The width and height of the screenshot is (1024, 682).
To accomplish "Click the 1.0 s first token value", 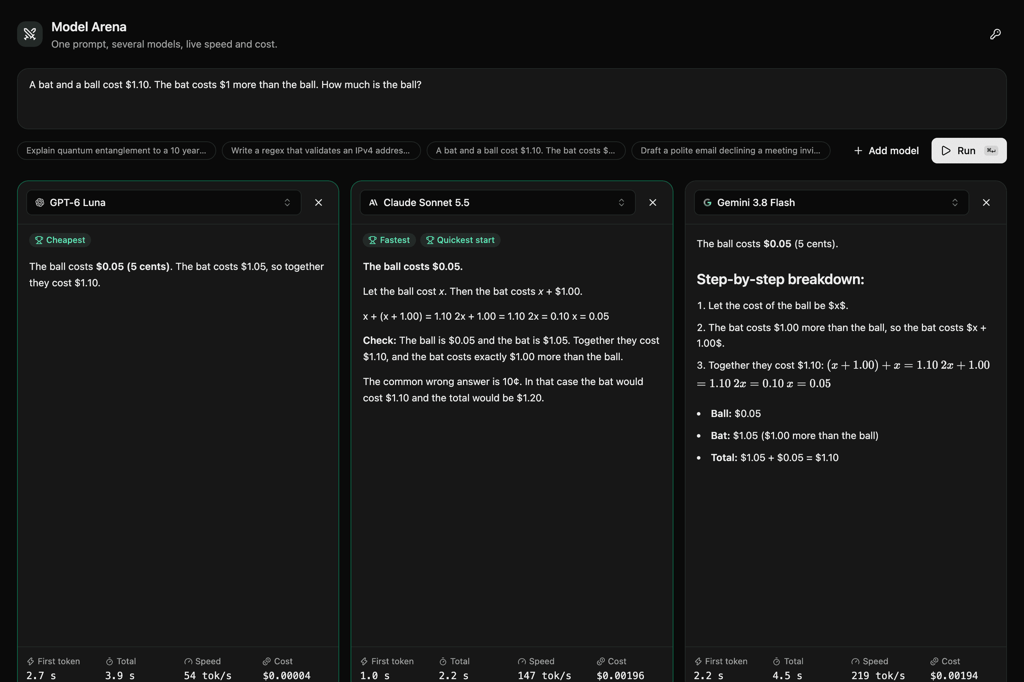I will [x=375, y=676].
